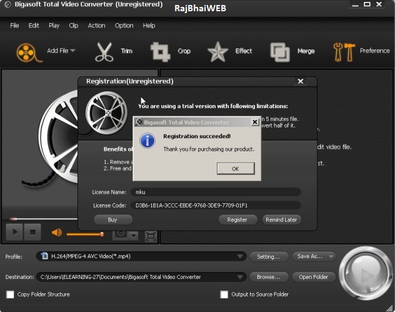
Task: Open the snapshot dropdown arrow
Action: [x=134, y=236]
